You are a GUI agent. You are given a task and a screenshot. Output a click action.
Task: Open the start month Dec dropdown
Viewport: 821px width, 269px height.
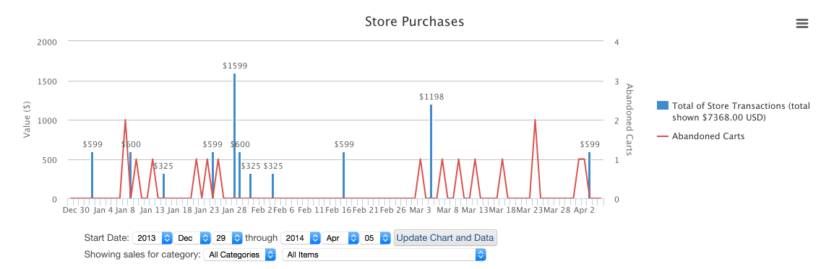(192, 238)
